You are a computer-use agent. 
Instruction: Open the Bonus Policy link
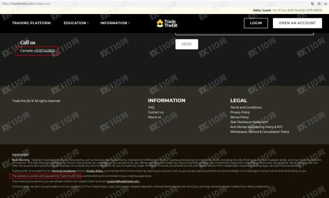(239, 117)
